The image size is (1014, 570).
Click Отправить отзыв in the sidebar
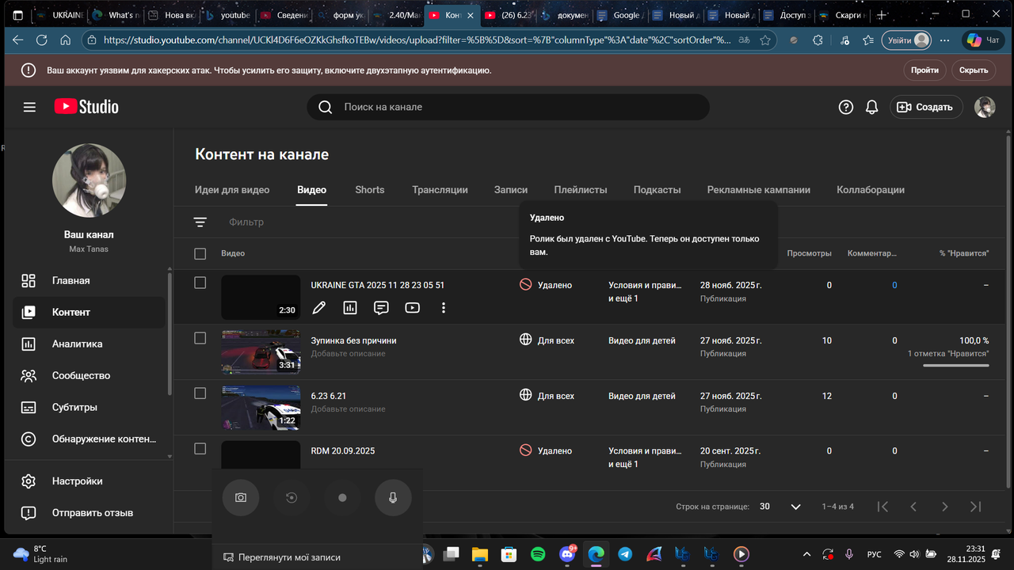click(x=89, y=513)
